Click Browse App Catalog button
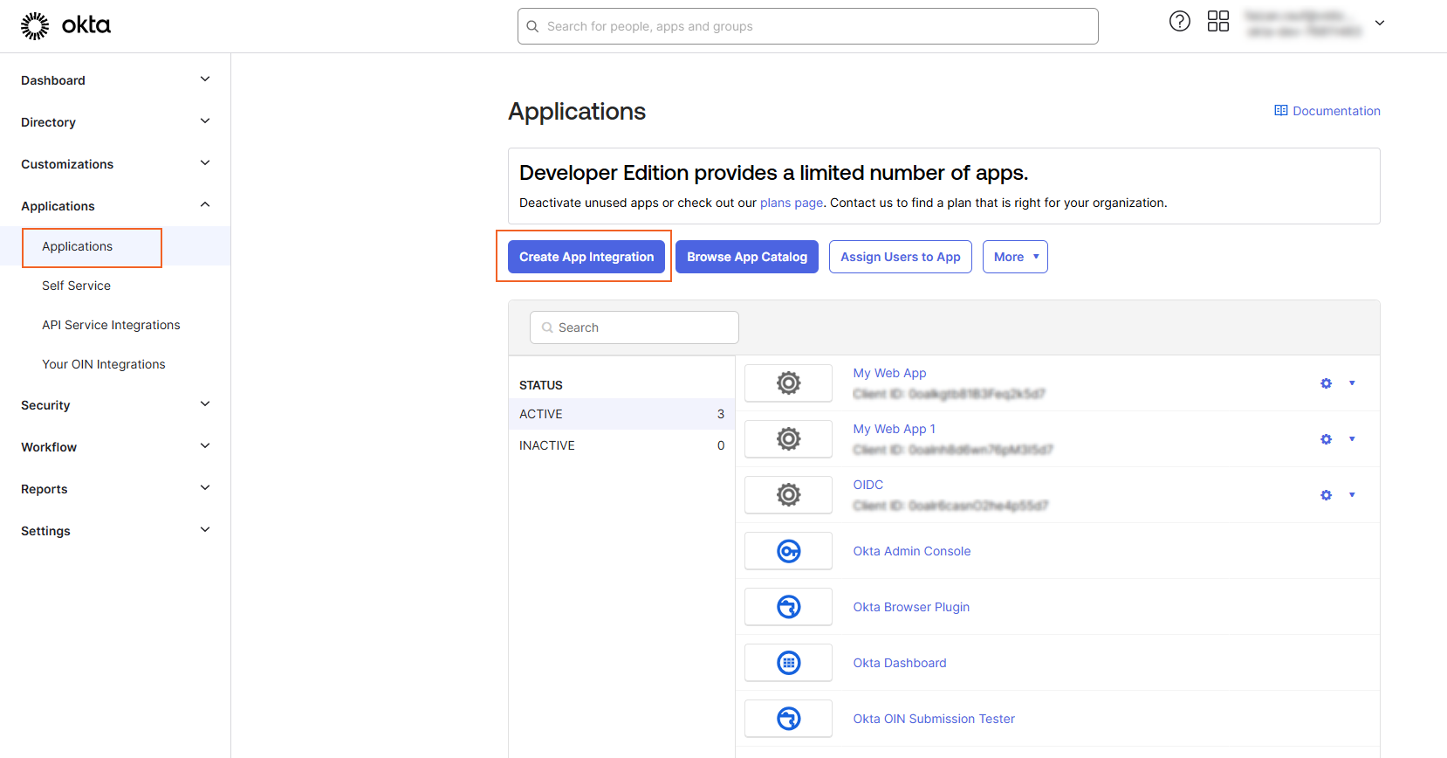The height and width of the screenshot is (758, 1447). [746, 257]
